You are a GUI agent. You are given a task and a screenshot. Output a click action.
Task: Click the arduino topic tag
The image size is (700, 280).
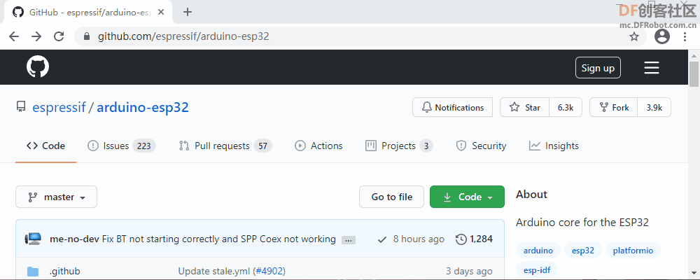[538, 251]
